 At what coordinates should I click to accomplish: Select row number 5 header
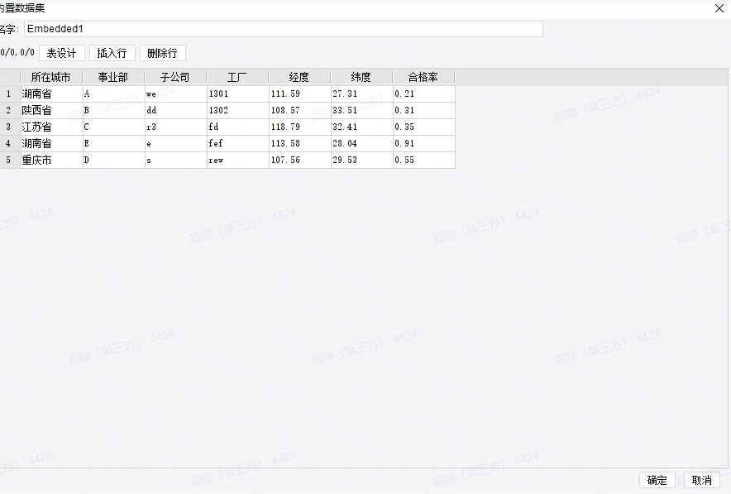click(x=10, y=160)
